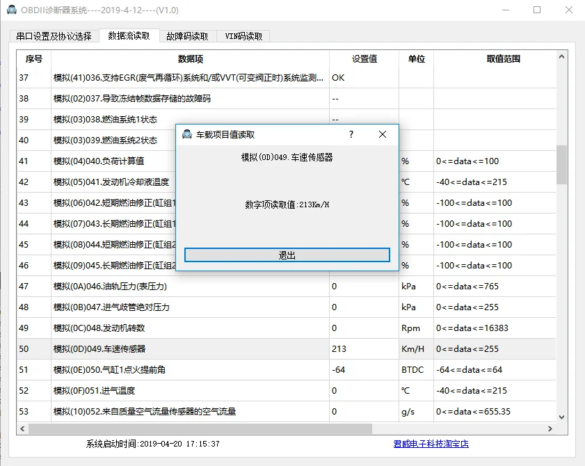Close the 车载项目值读取 dialog
This screenshot has height=466, width=585.
[383, 134]
